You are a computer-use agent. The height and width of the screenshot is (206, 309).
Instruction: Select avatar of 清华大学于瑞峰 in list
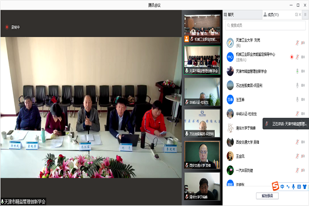(x=230, y=128)
